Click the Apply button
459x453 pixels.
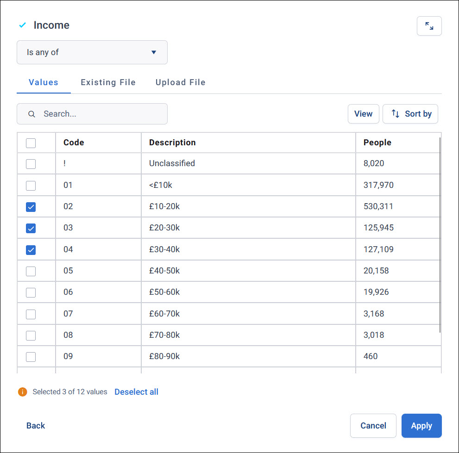[421, 426]
